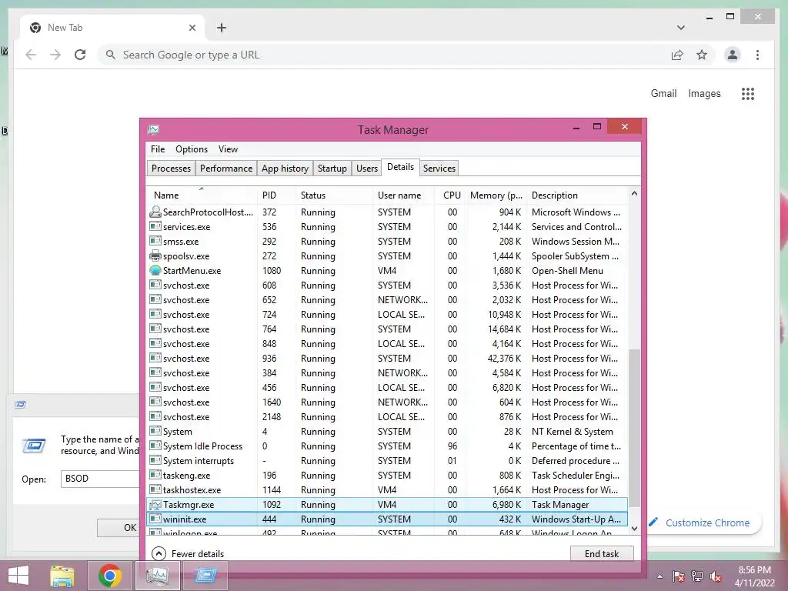Click the Chrome taskbar icon
788x591 pixels.
pyautogui.click(x=109, y=576)
